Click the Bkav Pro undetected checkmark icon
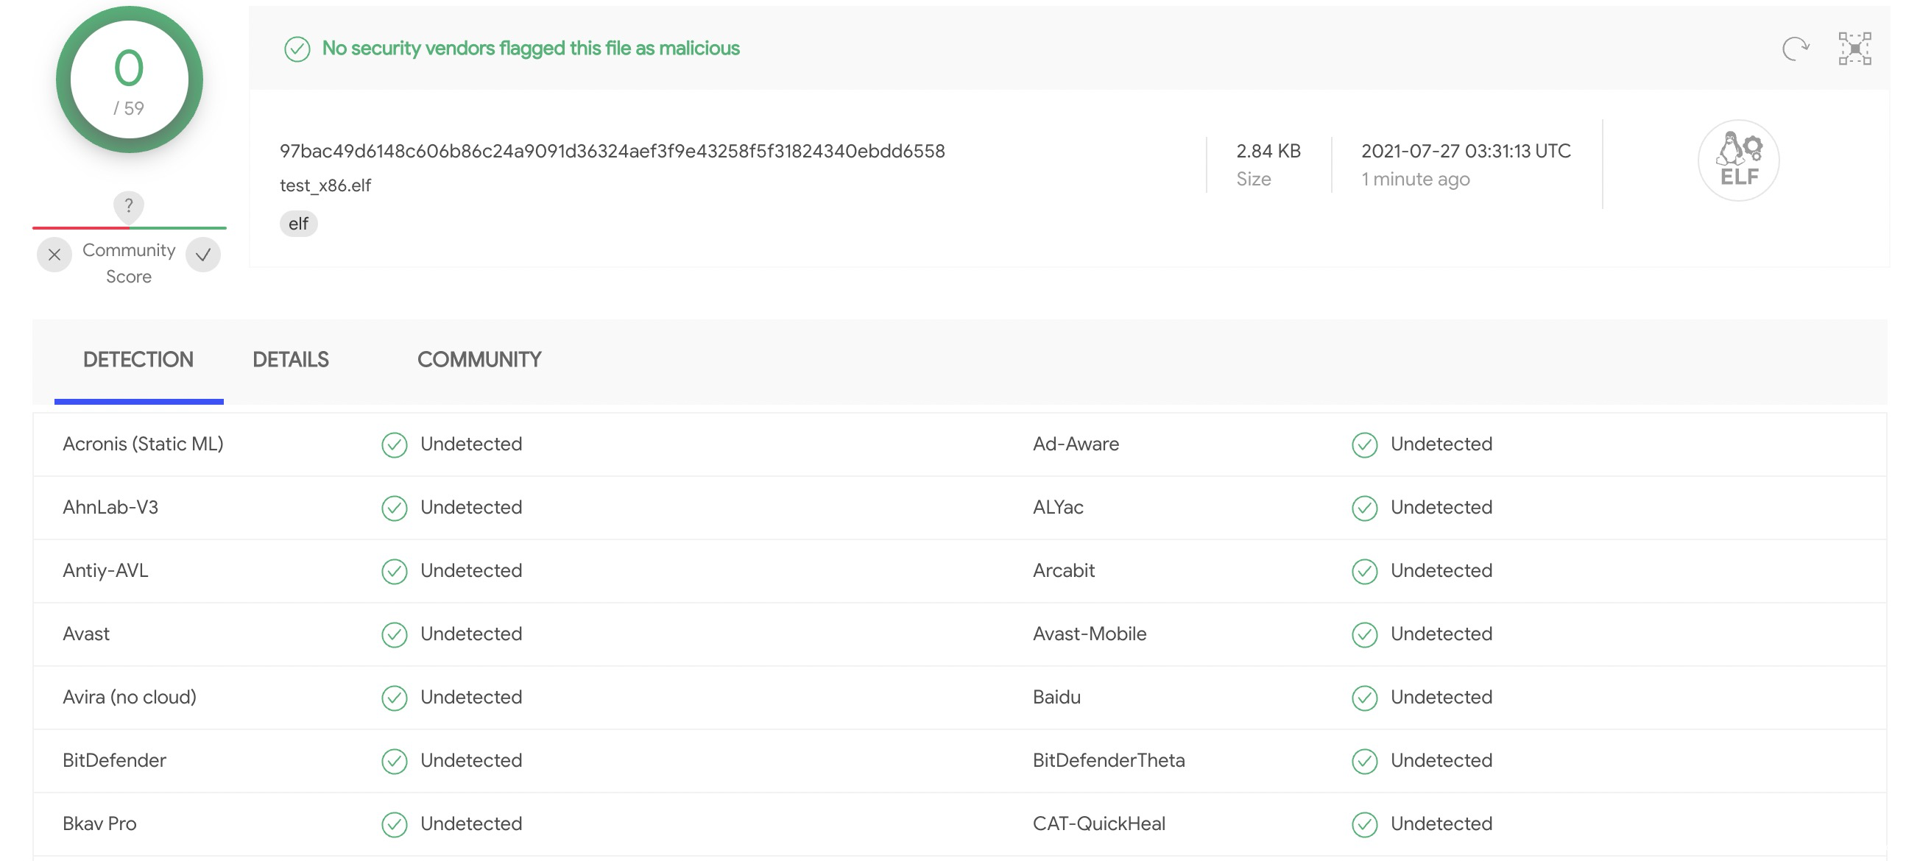Screen dimensions: 1920x861 click(x=395, y=824)
